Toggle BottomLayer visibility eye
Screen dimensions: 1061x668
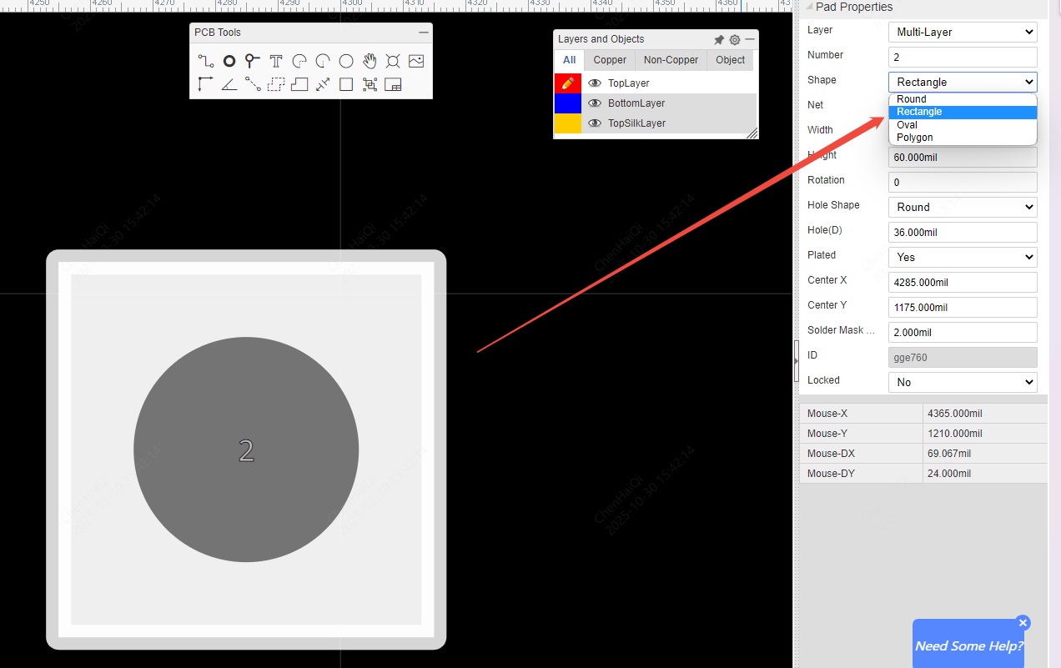tap(595, 103)
